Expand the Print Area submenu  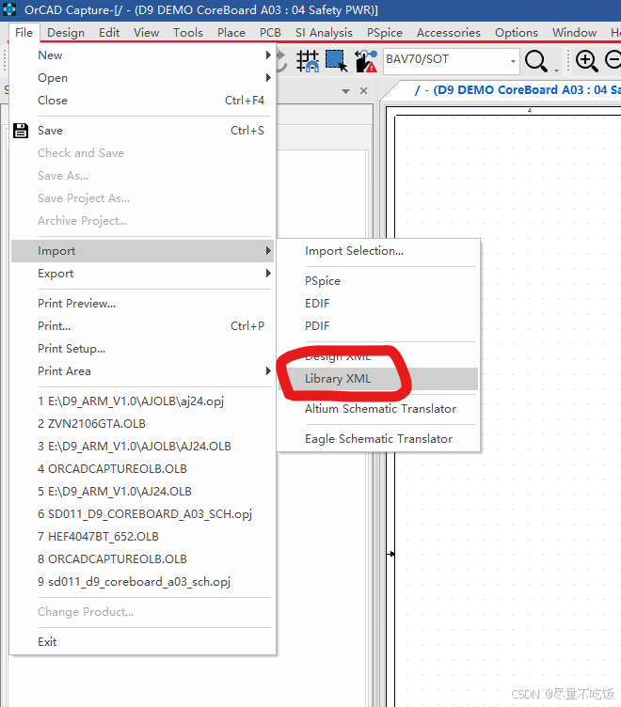click(x=268, y=371)
